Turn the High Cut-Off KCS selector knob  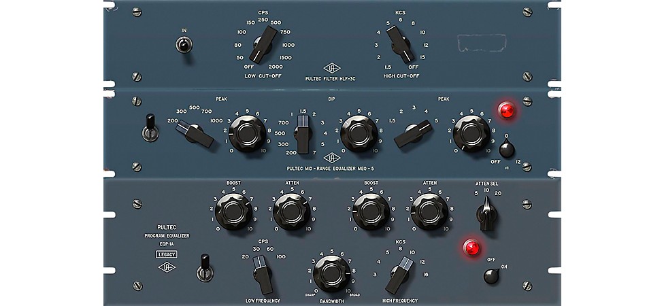401,44
